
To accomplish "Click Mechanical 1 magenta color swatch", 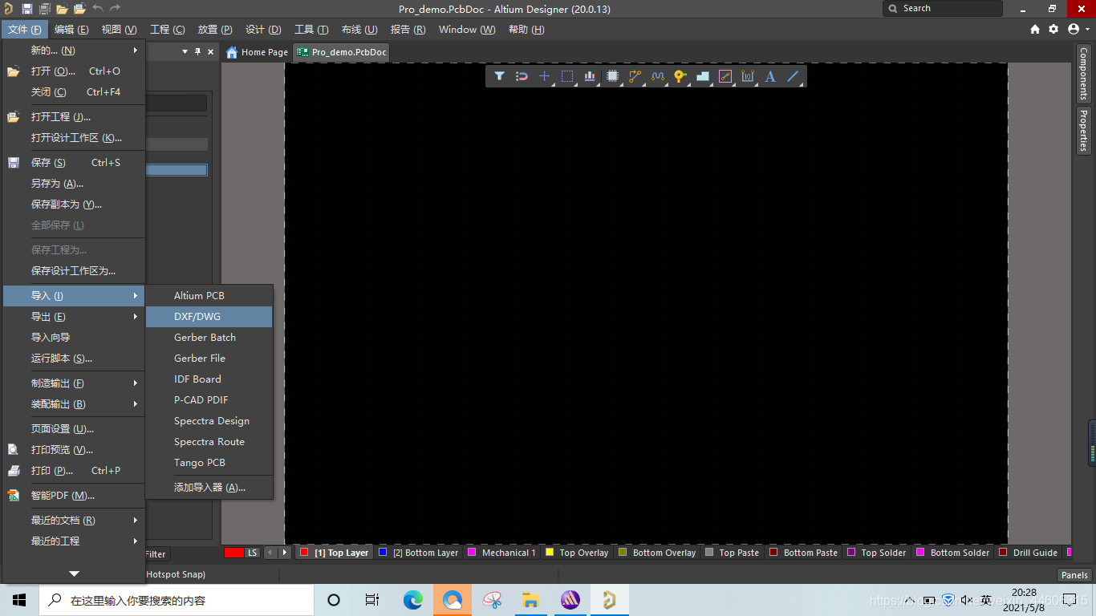I will tap(472, 552).
